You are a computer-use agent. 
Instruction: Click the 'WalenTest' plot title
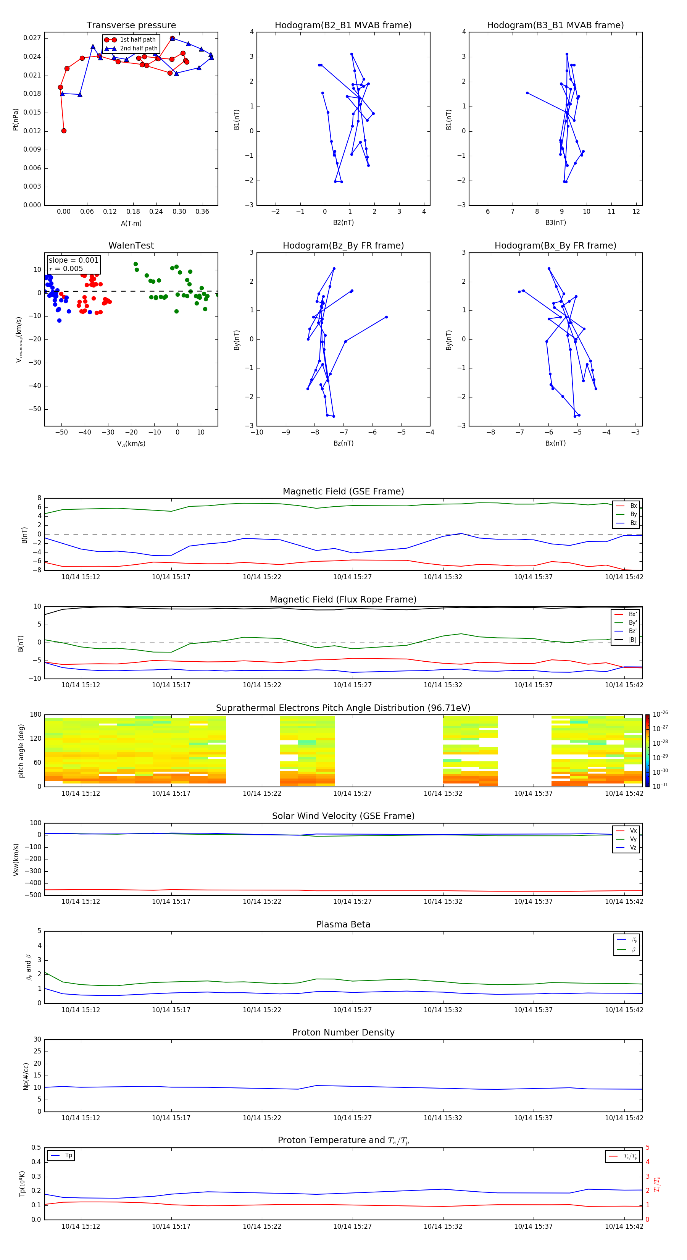pos(131,246)
